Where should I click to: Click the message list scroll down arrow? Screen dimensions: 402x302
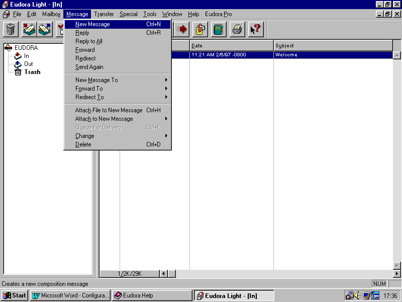click(396, 266)
